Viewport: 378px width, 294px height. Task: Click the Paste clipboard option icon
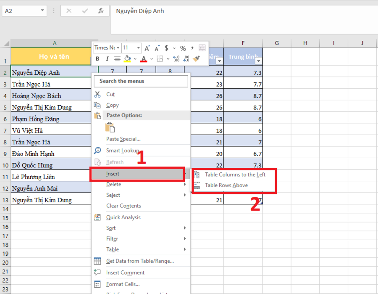click(110, 127)
